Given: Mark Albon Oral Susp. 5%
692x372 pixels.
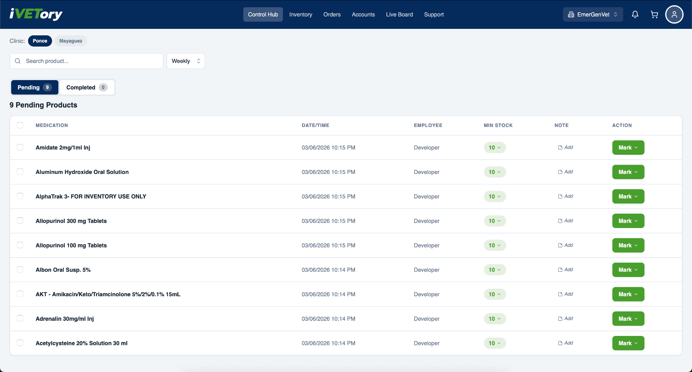Looking at the screenshot, I should [628, 270].
